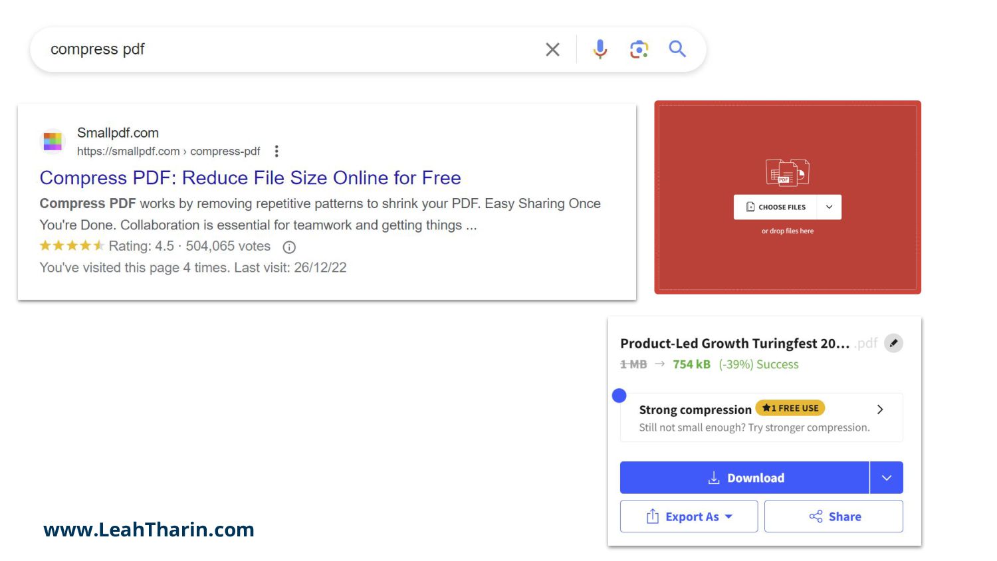This screenshot has width=997, height=561.
Task: Open the three-dot menu beside the Smallpdf URL
Action: click(277, 151)
